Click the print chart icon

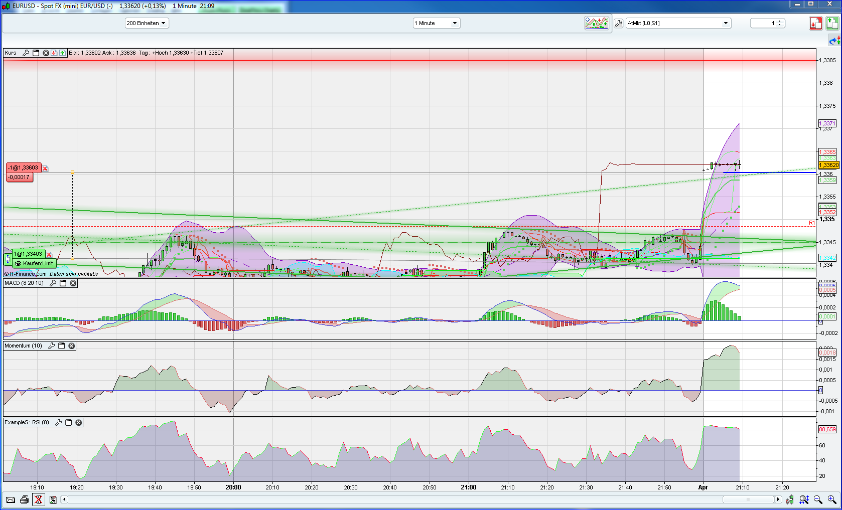pos(24,499)
